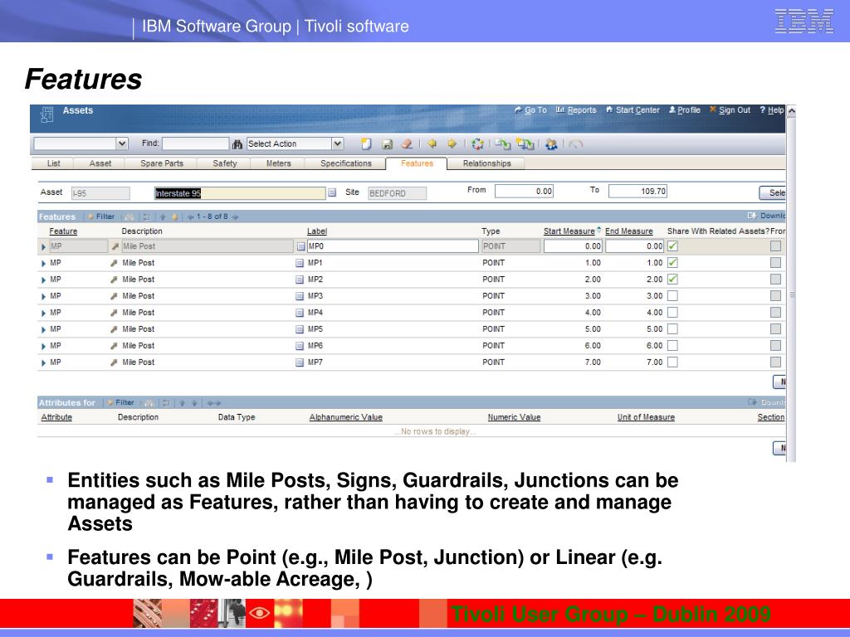850x637 pixels.
Task: Click the Move/Modify Assets toolbar icon
Action: click(x=502, y=144)
